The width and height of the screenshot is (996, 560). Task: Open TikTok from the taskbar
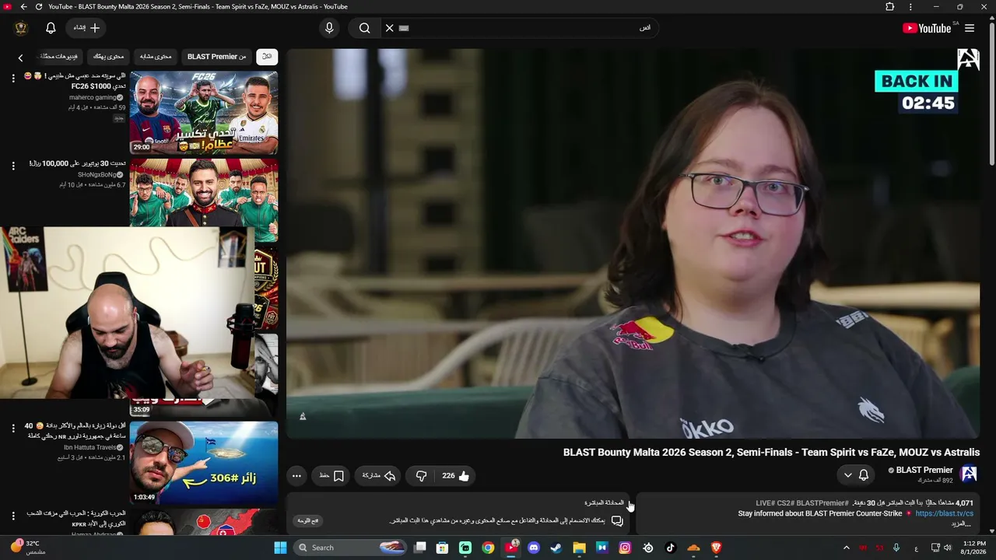click(671, 548)
